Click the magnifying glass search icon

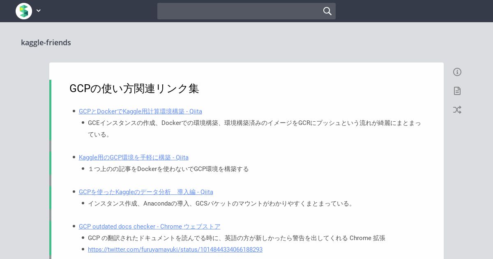click(x=327, y=11)
